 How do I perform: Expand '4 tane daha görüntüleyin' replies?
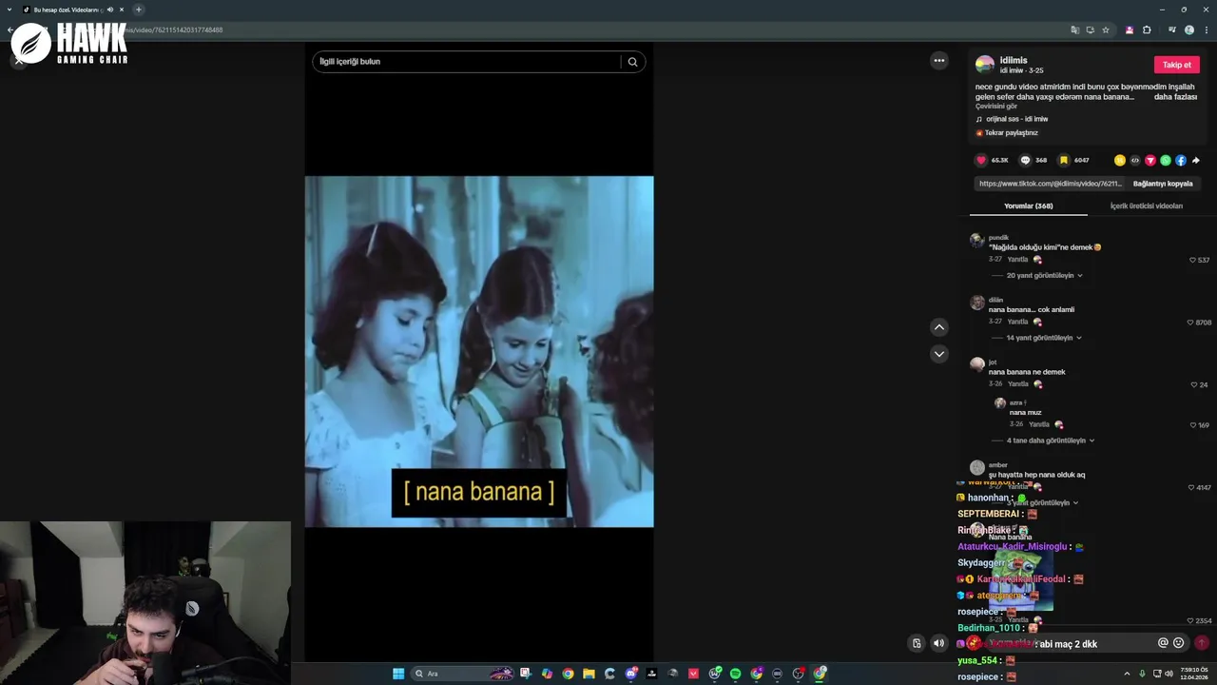click(1051, 440)
